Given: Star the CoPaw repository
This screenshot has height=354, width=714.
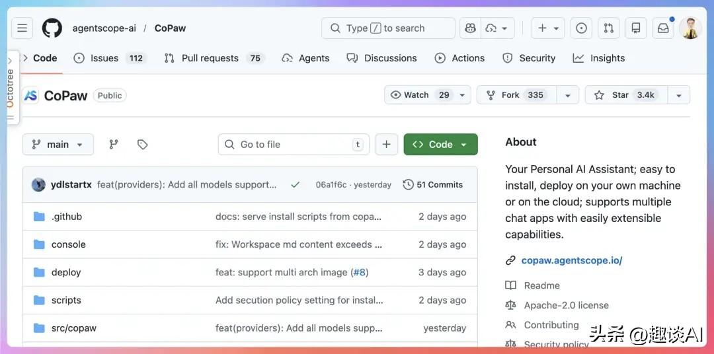Looking at the screenshot, I should [x=626, y=94].
